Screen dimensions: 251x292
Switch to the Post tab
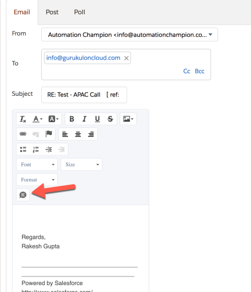pyautogui.click(x=52, y=12)
